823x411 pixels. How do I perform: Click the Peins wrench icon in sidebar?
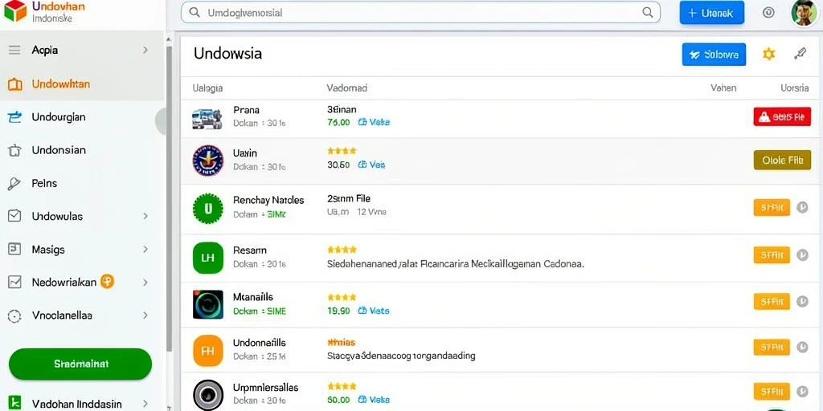pyautogui.click(x=14, y=184)
